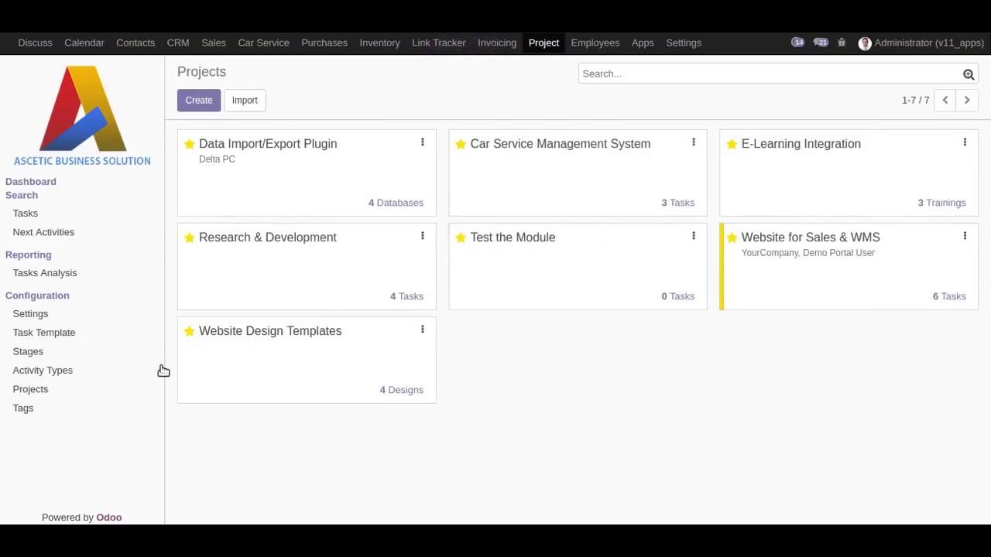Open the CRM menu
Screen dimensions: 991x557
pyautogui.click(x=178, y=43)
